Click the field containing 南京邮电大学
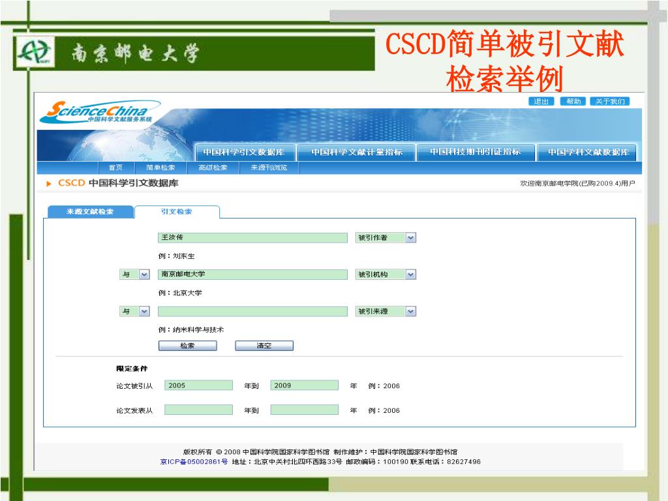668x501 pixels. pyautogui.click(x=252, y=275)
